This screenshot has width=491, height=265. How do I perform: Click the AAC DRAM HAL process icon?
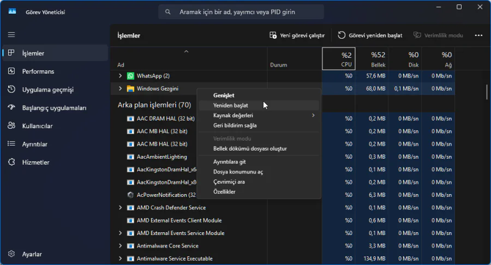(x=130, y=118)
